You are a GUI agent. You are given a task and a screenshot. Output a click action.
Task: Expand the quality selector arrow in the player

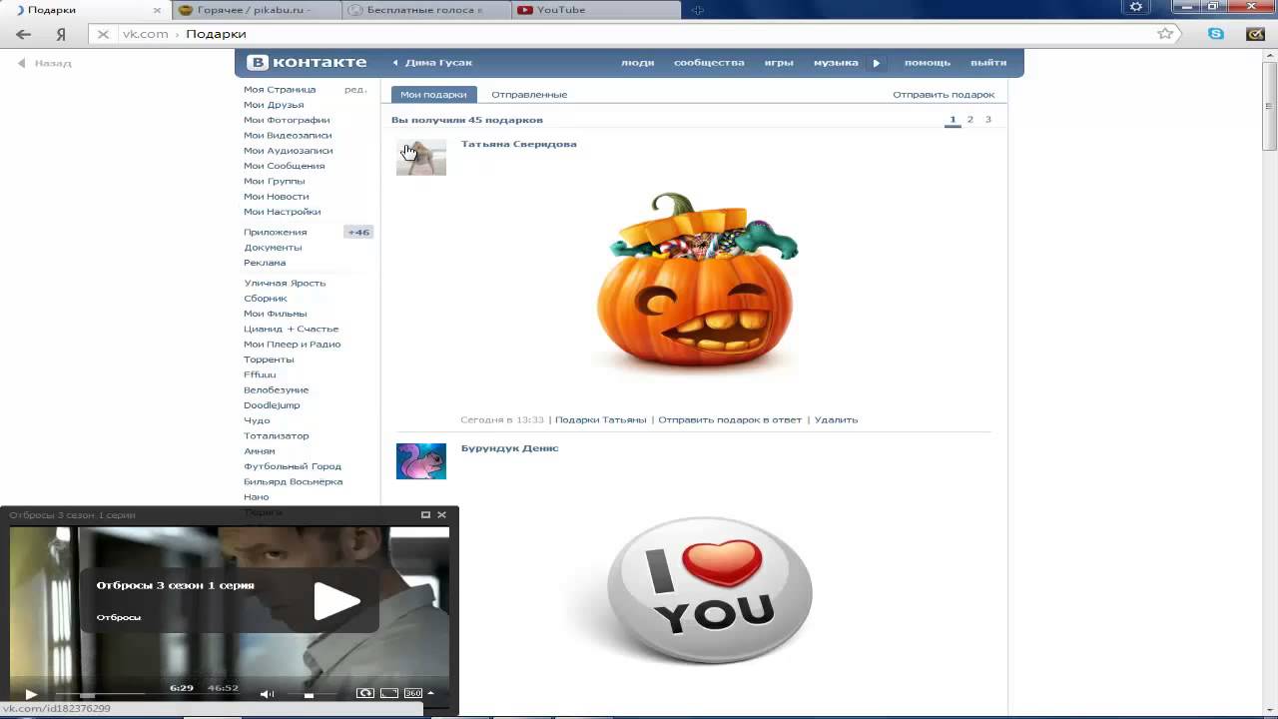pos(431,693)
